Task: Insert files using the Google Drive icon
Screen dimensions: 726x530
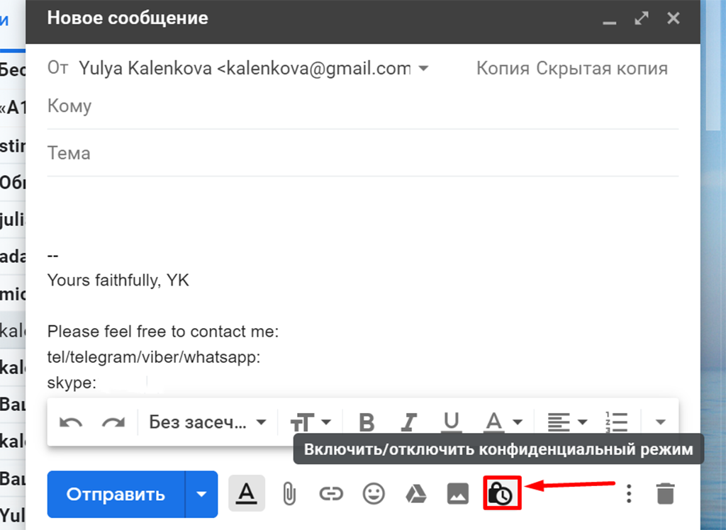Action: [415, 494]
